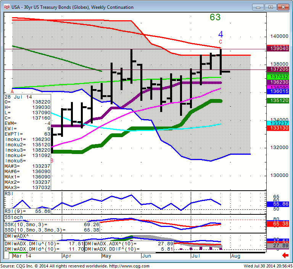Click the Imoku4= 131092 row
The width and height of the screenshot is (293, 269).
(x=27, y=156)
